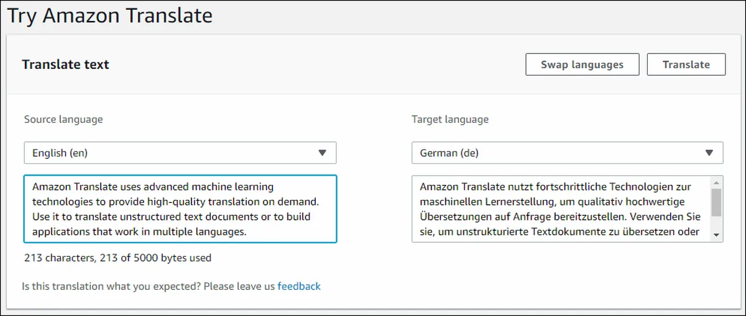Click the 'Target language' label
The image size is (746, 316).
pyautogui.click(x=450, y=119)
